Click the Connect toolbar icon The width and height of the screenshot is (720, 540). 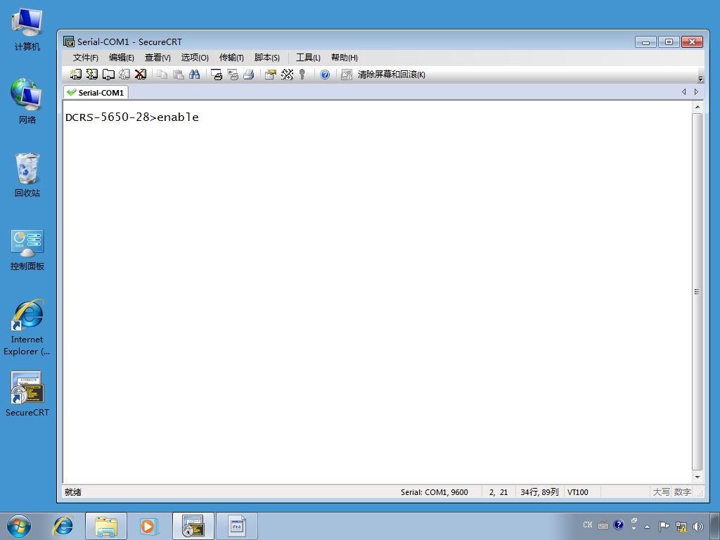tap(76, 75)
